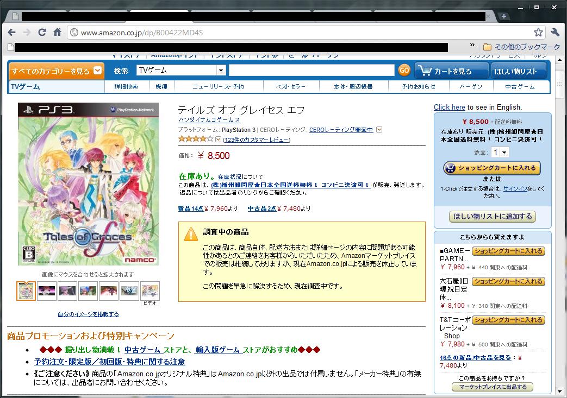
Task: Show hidden bookmarks with double chevron
Action: point(472,45)
